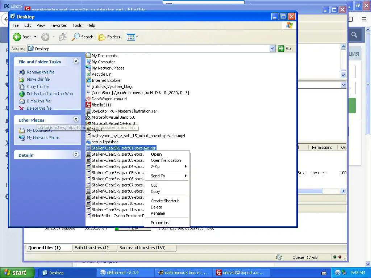Image resolution: width=371 pixels, height=278 pixels.
Task: Click the Windows start button
Action: (x=17, y=273)
